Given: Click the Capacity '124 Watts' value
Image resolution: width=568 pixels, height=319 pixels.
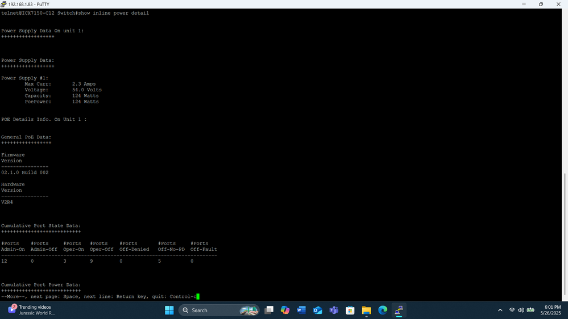Looking at the screenshot, I should point(85,96).
